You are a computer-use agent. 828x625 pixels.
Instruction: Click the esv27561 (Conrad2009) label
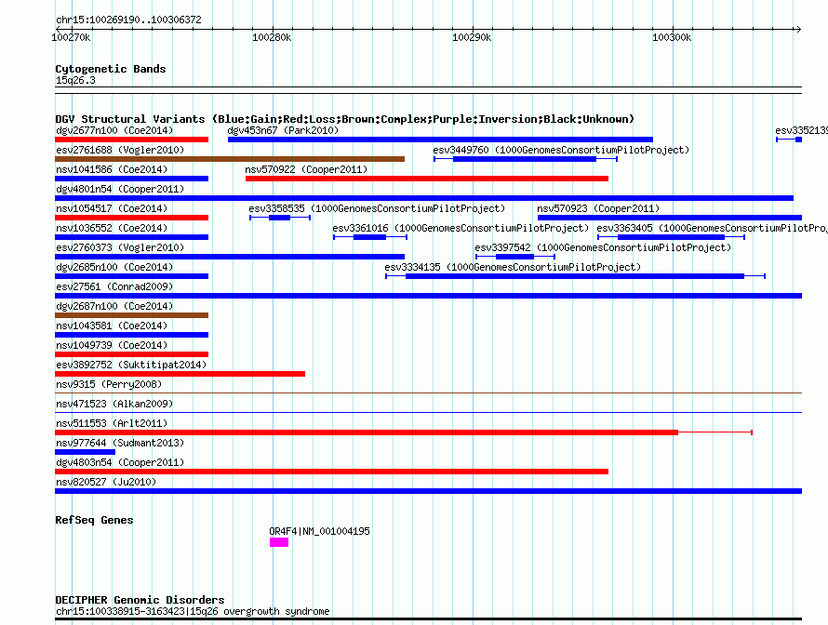[x=114, y=286]
